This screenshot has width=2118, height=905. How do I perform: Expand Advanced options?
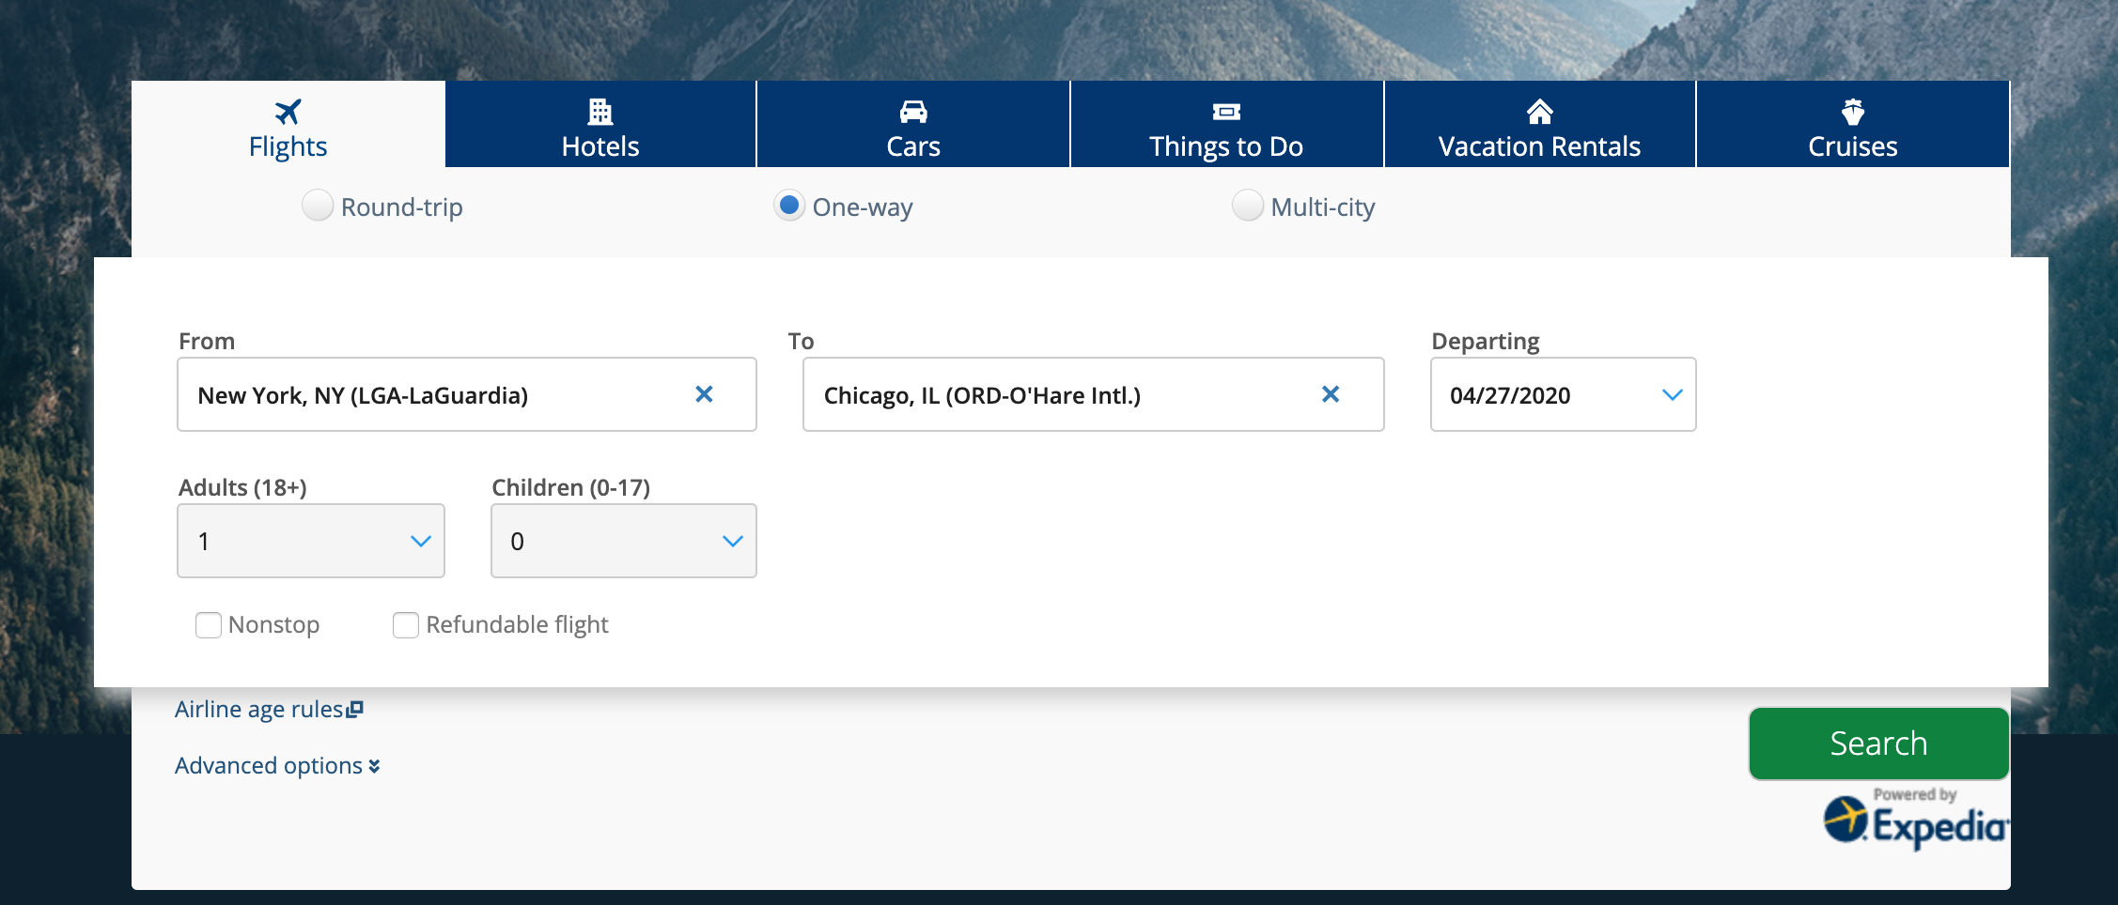[277, 766]
